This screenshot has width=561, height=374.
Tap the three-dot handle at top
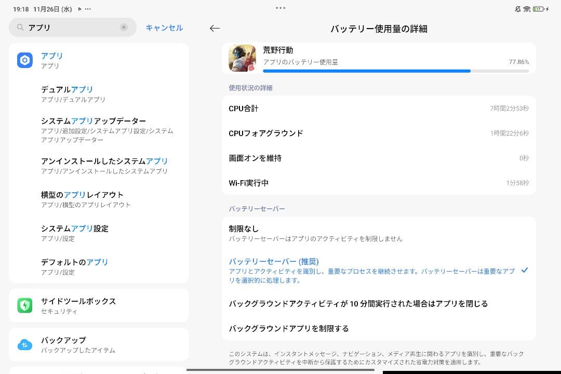point(280,8)
